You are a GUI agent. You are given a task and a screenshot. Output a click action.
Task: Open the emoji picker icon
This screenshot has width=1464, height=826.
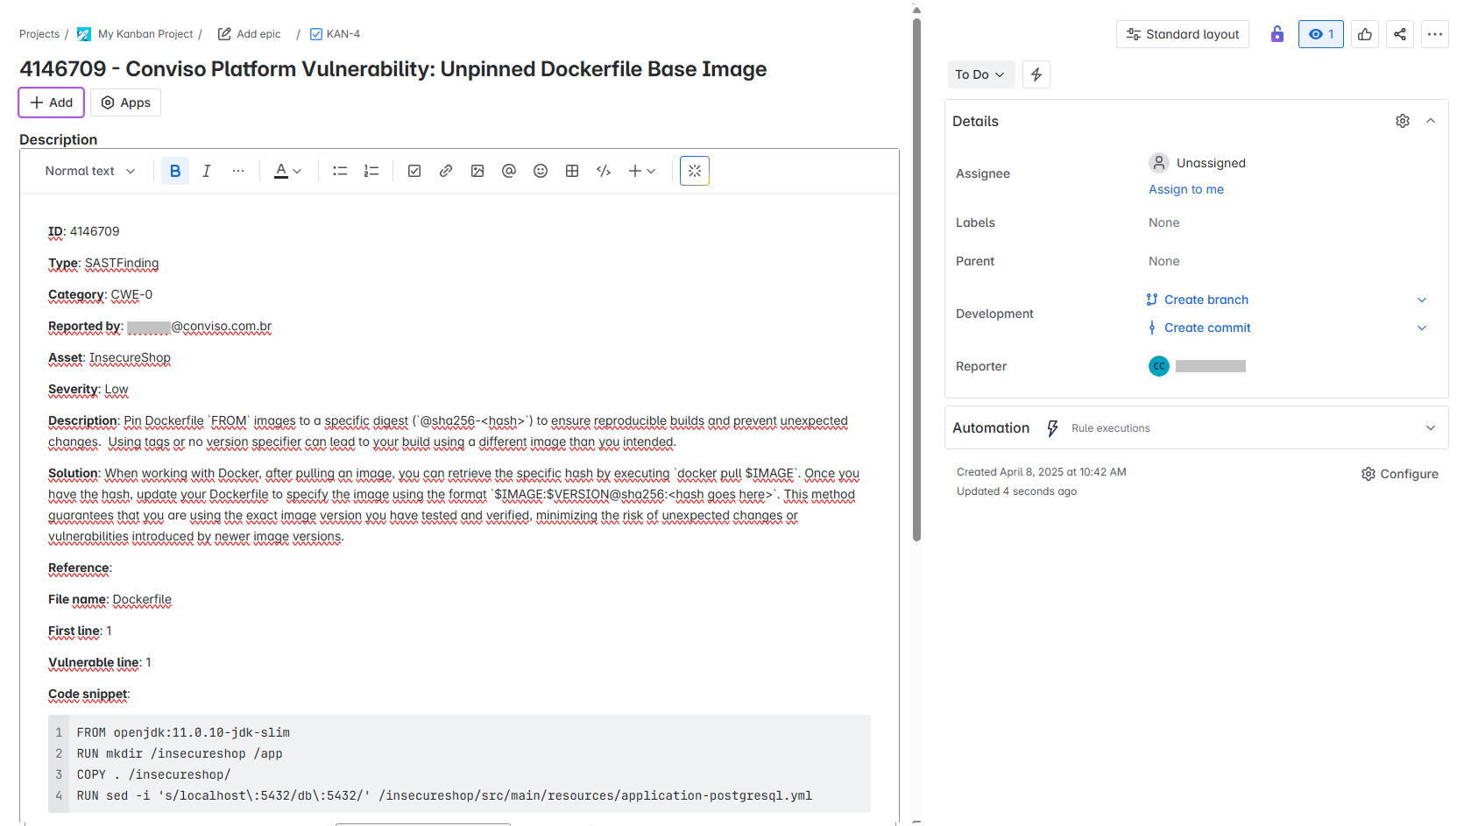pyautogui.click(x=541, y=171)
